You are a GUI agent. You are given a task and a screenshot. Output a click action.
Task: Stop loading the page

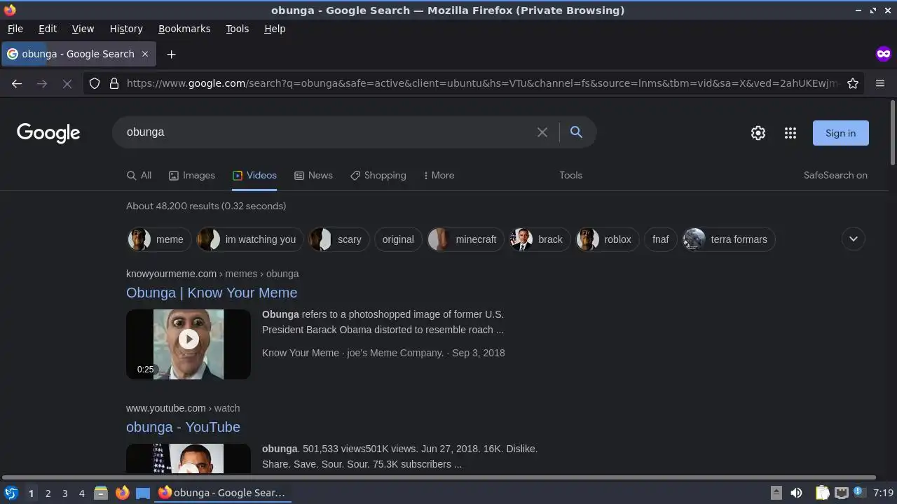click(x=67, y=83)
